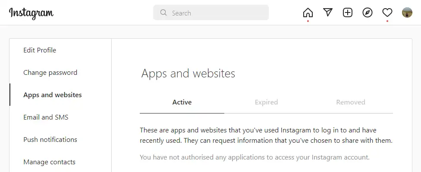The height and width of the screenshot is (172, 421).
Task: Create a new post with plus icon
Action: 348,12
